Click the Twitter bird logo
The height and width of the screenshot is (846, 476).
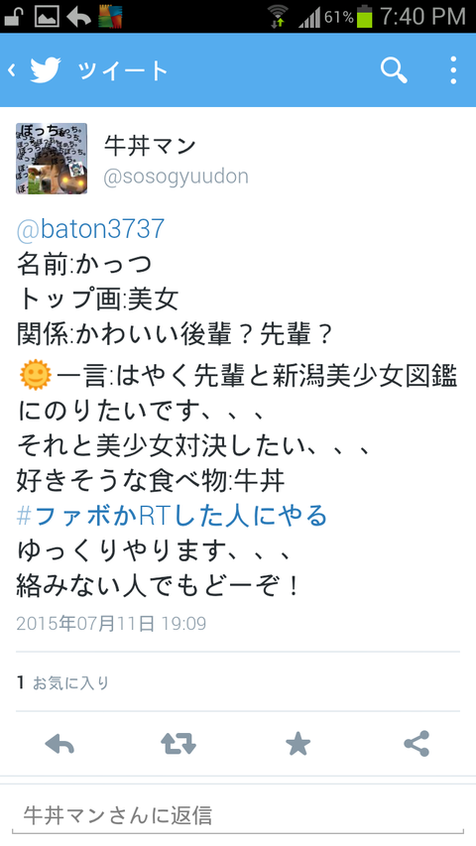[46, 70]
